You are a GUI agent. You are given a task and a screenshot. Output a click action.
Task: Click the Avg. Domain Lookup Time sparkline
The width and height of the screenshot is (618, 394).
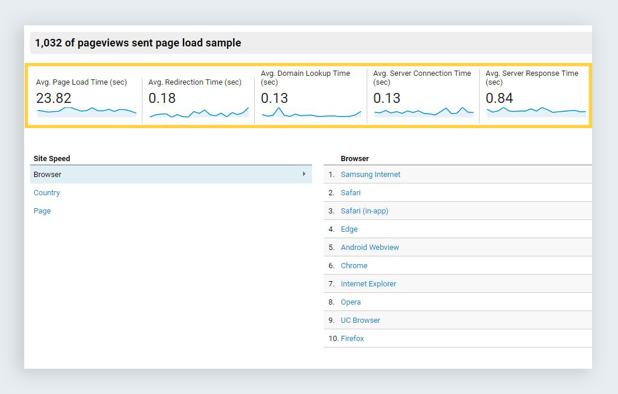coord(311,112)
